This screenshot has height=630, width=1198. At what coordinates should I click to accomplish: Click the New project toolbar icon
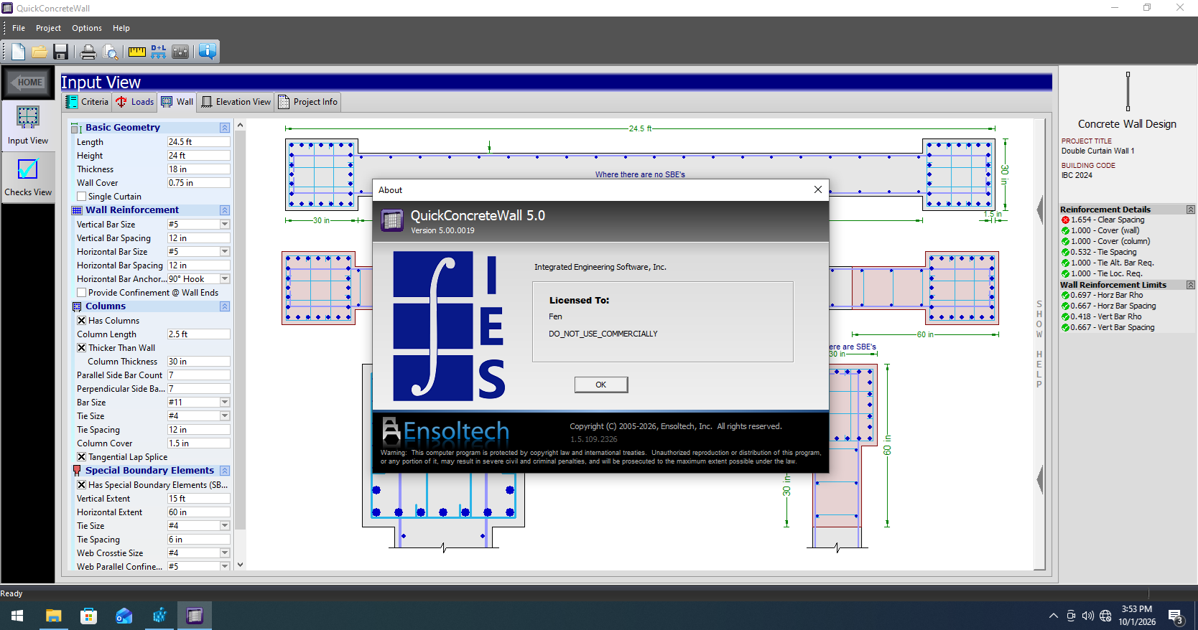tap(18, 52)
